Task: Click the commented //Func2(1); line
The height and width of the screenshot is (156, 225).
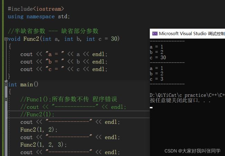Action: tap(37, 114)
